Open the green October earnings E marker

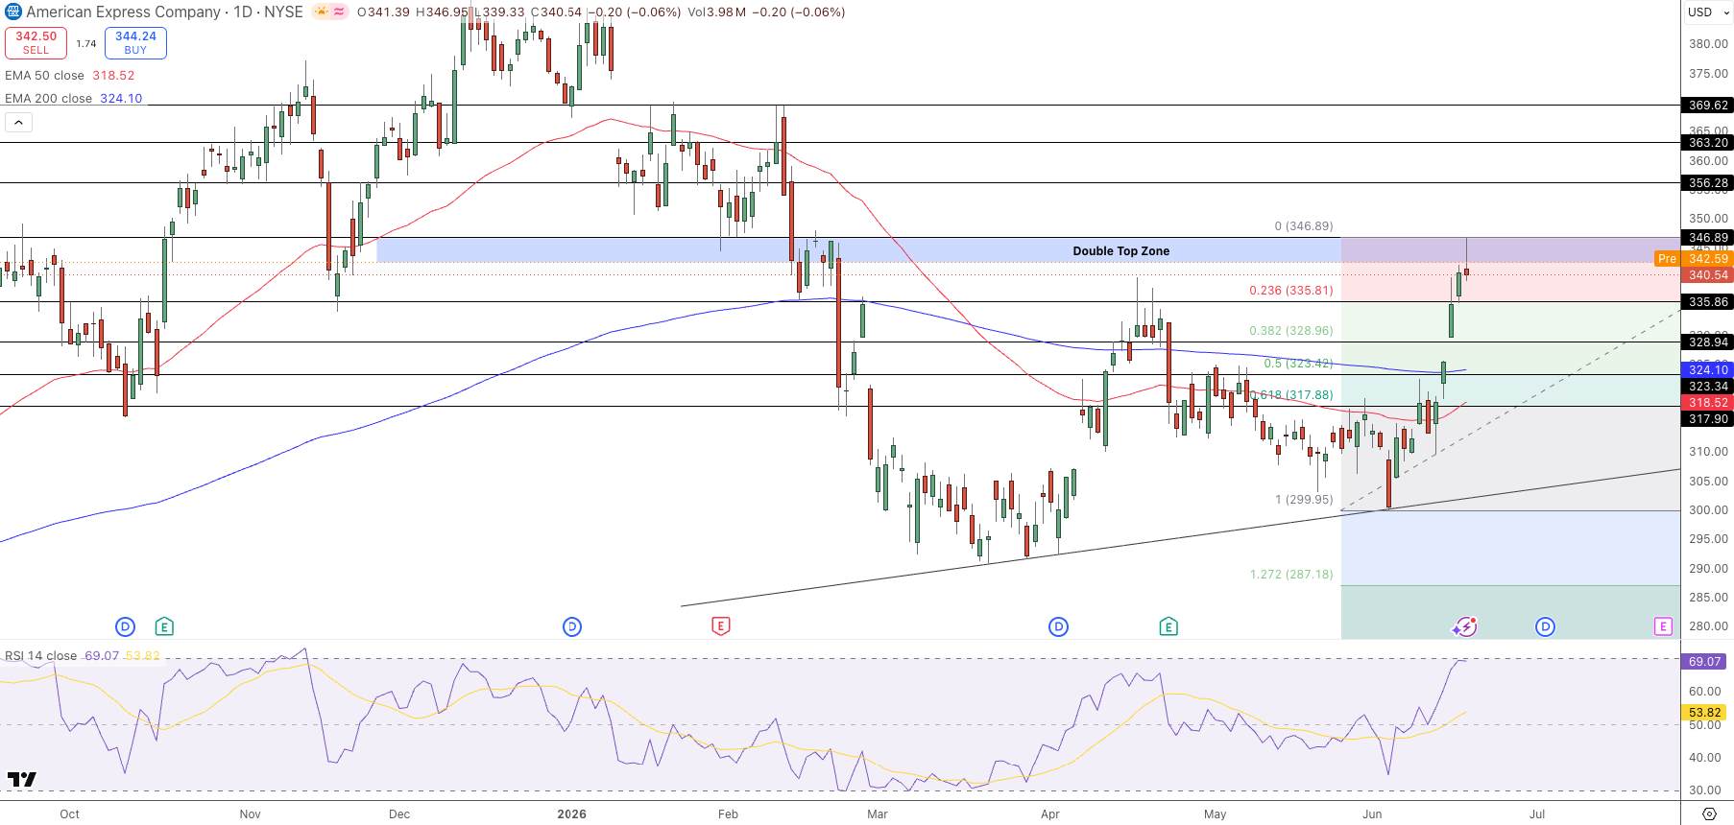tap(164, 627)
